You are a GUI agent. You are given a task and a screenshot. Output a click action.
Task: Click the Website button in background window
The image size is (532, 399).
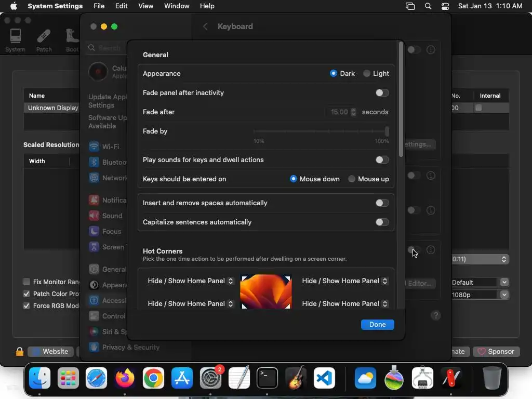50,352
